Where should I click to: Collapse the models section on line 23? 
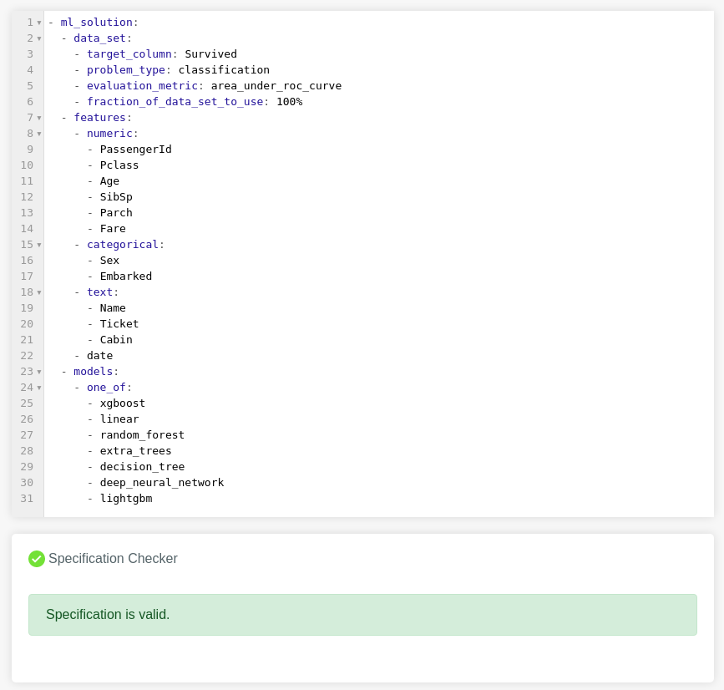pos(39,372)
